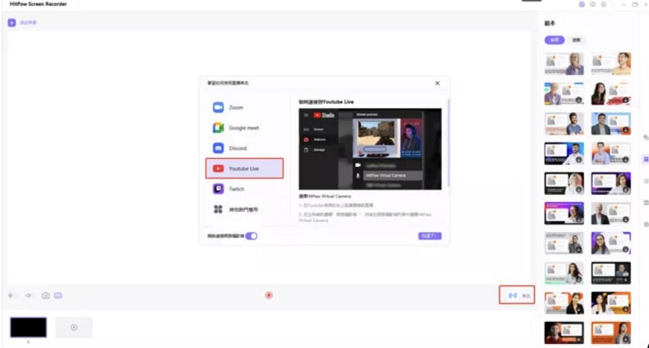Select the black scene thumbnail numbered 1
Screen dimensions: 649x348
coord(28,327)
